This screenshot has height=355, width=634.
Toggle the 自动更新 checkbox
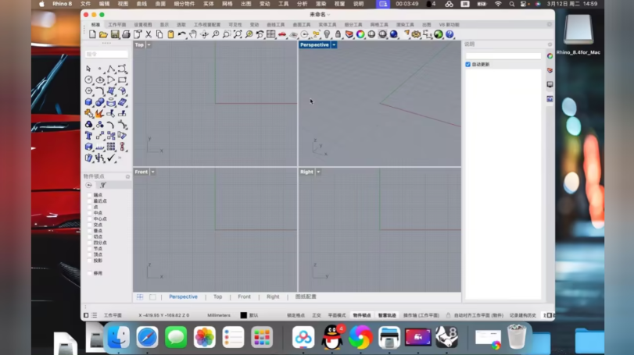[467, 65]
